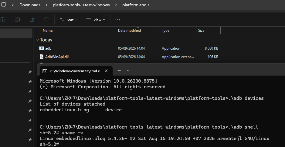Navigate to Downloads in the breadcrumb
The height and width of the screenshot is (147, 285).
coord(30,5)
